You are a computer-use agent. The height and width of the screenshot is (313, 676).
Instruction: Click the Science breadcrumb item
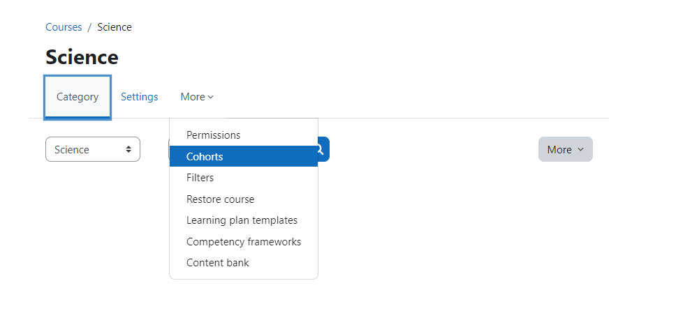click(115, 27)
